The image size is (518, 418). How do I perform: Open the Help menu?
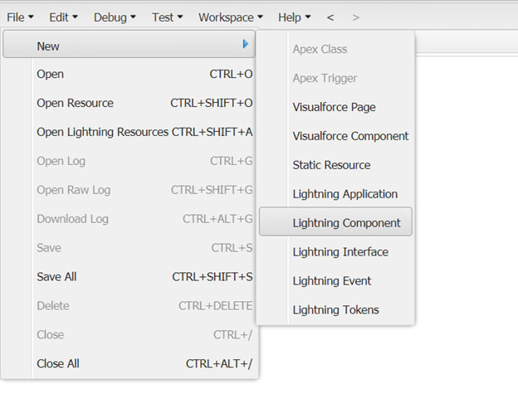(x=294, y=17)
